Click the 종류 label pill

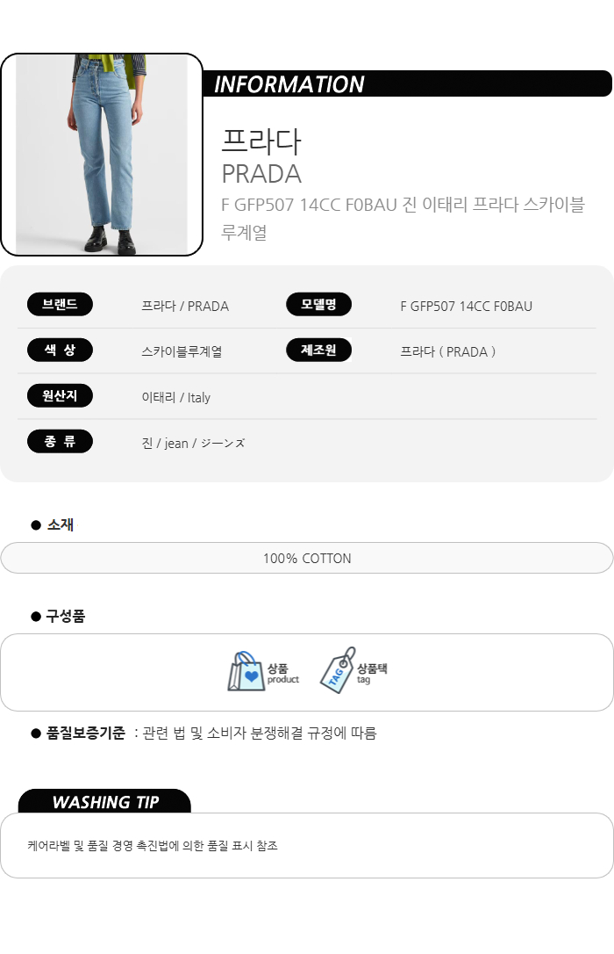[60, 442]
